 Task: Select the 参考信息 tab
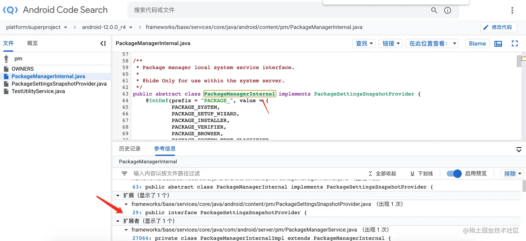click(x=165, y=149)
